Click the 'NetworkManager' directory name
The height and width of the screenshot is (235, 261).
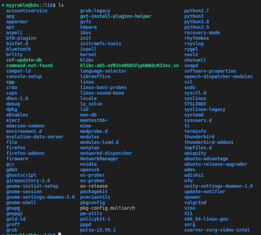[x=99, y=159]
